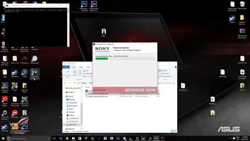This screenshot has width=250, height=141.
Task: Open the Shutdown Steam-style shortcut
Action: 15,73
